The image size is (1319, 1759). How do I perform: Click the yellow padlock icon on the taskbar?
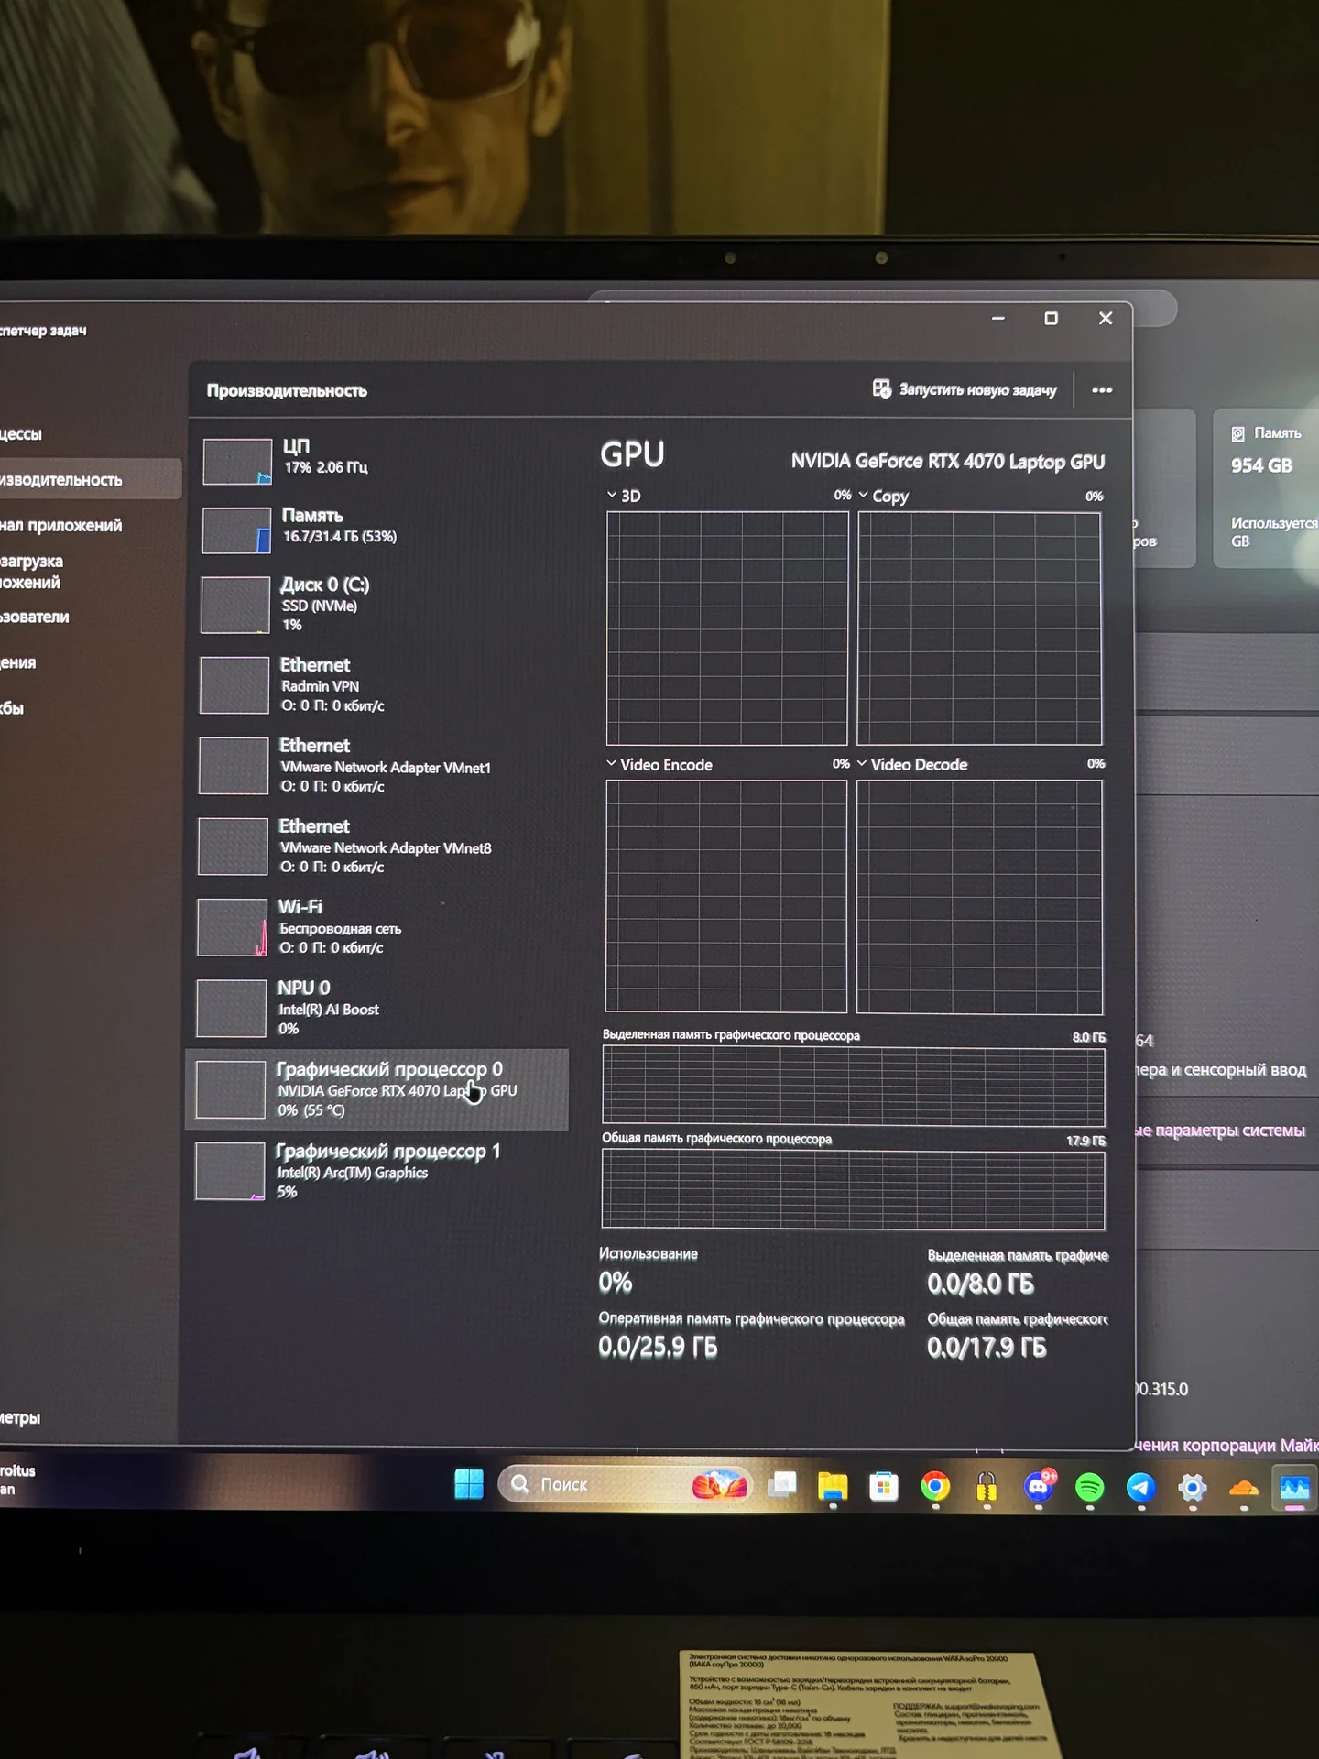[x=987, y=1486]
